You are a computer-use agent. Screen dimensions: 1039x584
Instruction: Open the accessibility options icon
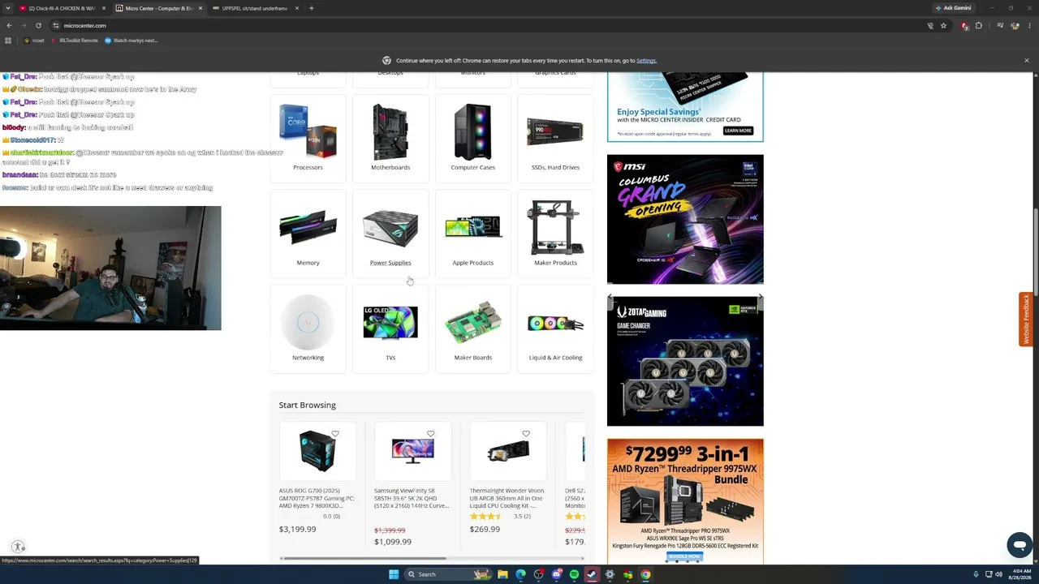click(x=18, y=547)
